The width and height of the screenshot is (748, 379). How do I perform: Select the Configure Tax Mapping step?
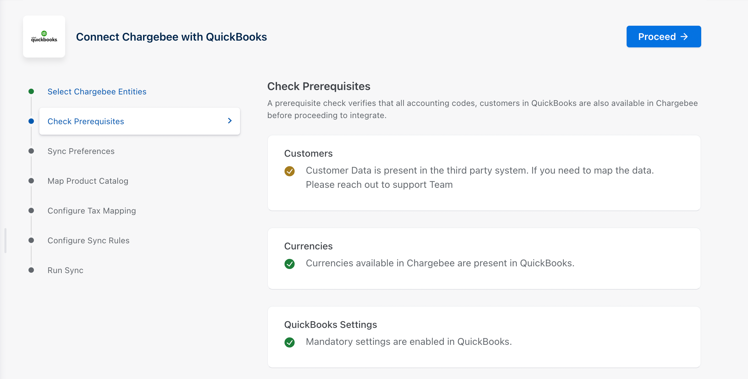(92, 211)
